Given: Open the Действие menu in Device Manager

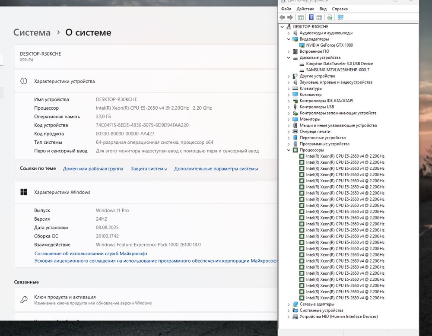Looking at the screenshot, I should [305, 9].
